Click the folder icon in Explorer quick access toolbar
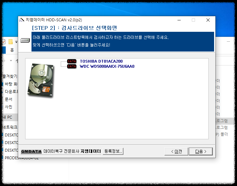The image size is (237, 186). coord(10,42)
